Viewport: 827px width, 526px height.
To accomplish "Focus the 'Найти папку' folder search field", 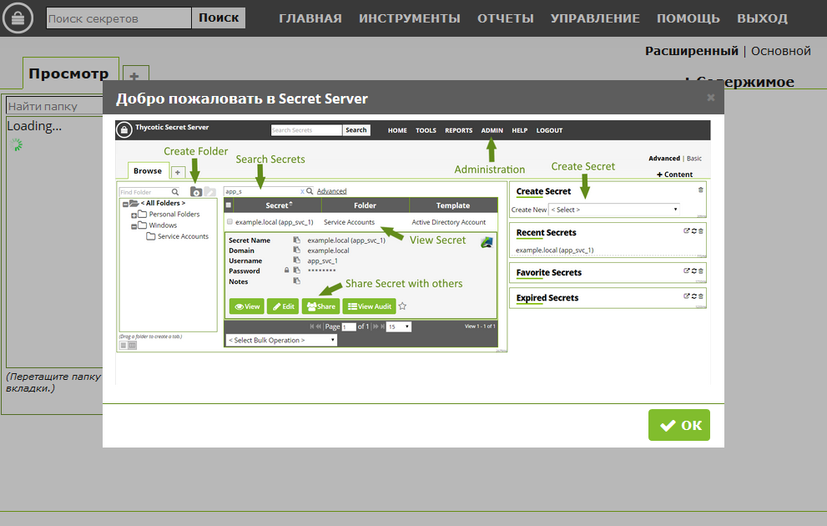I will [x=55, y=106].
